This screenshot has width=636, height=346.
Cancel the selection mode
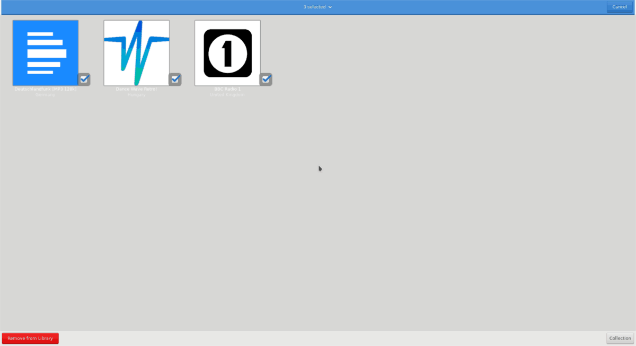point(620,7)
